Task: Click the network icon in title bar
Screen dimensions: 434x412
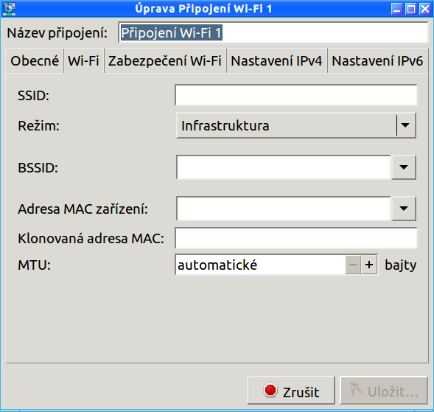Action: coord(9,9)
